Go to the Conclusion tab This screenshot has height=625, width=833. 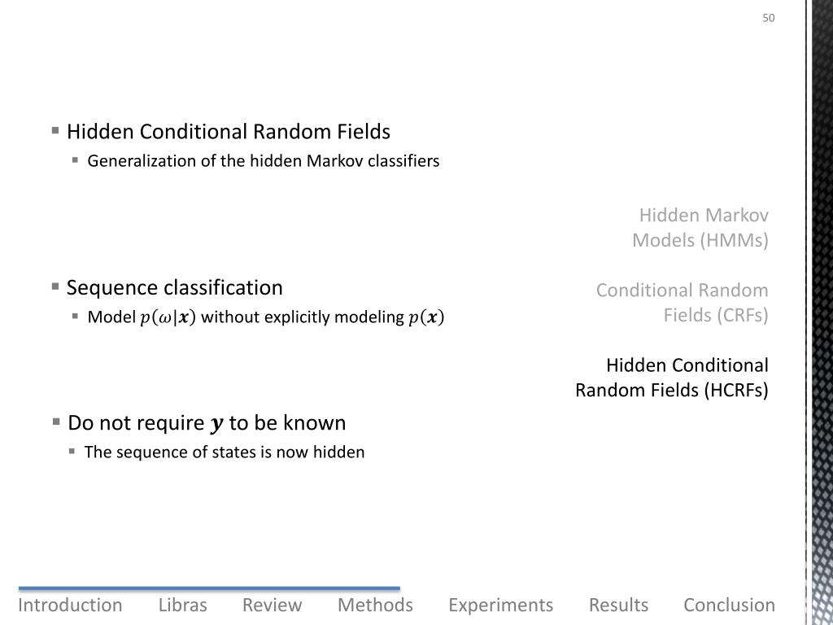(729, 605)
